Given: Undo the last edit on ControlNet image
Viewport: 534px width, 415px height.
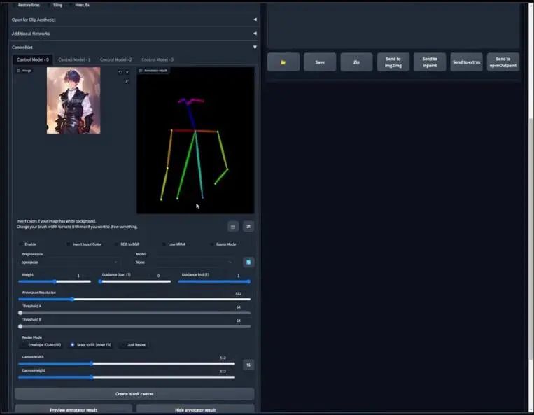Looking at the screenshot, I should click(x=120, y=72).
